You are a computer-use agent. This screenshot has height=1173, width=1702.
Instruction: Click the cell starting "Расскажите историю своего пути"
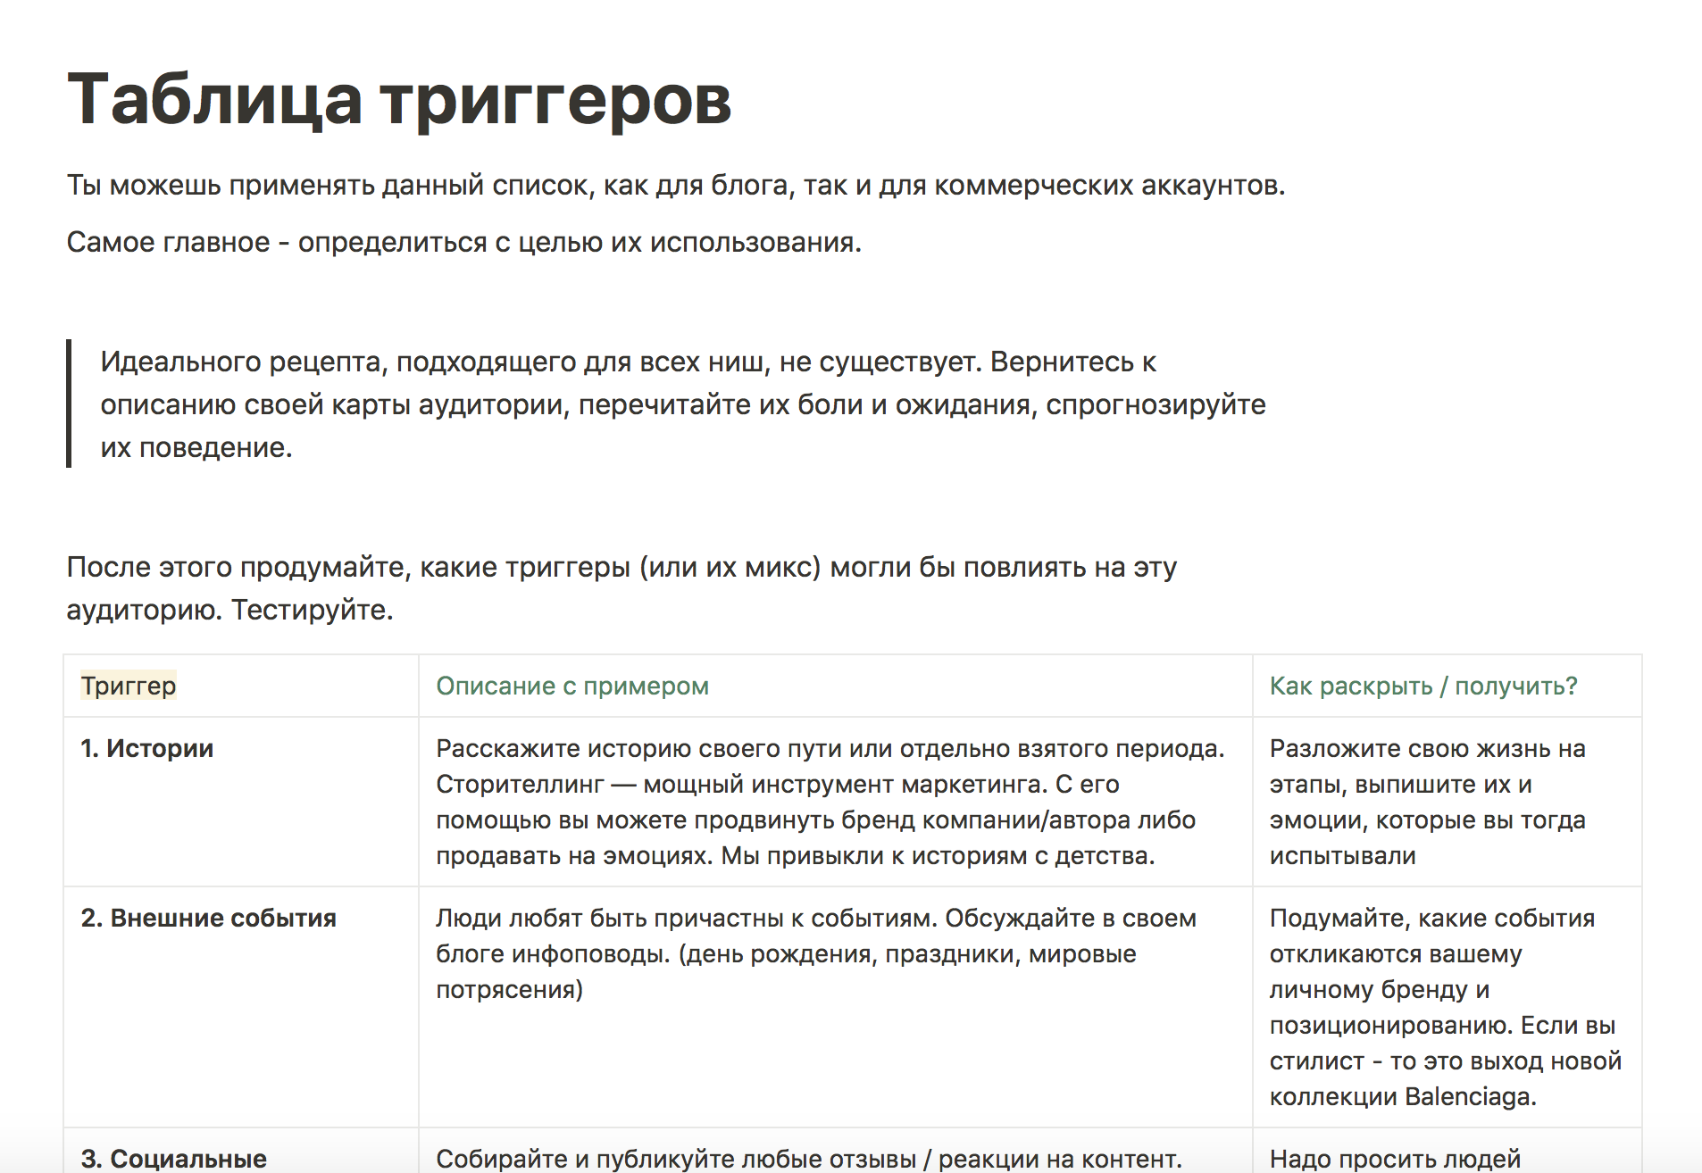click(x=836, y=802)
